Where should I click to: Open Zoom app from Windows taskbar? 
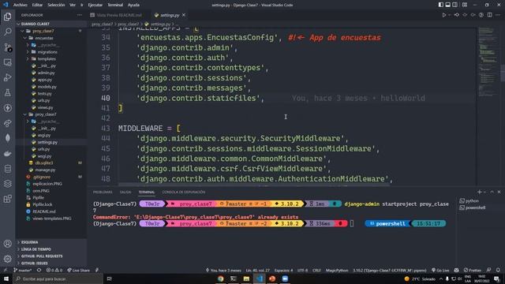point(285,278)
